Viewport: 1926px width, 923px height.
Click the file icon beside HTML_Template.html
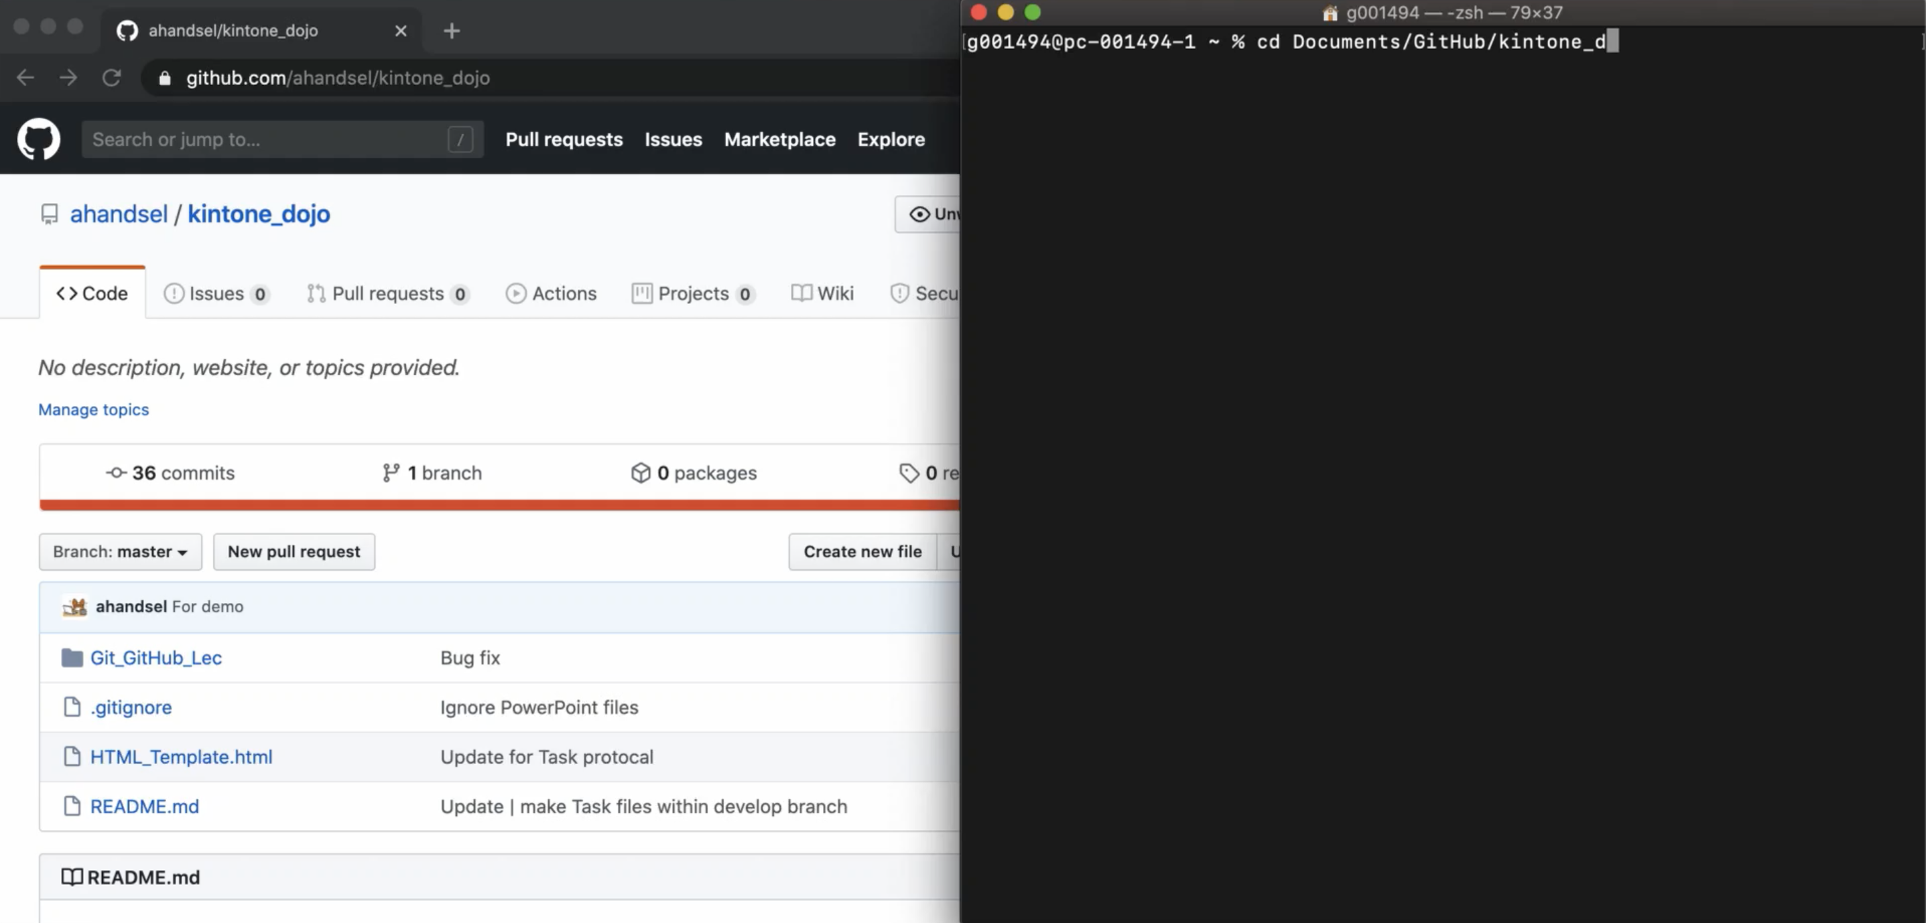pyautogui.click(x=72, y=756)
